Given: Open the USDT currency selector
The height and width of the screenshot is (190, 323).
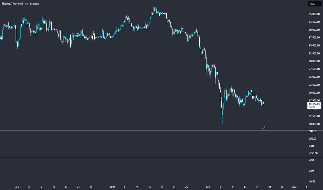Looking at the screenshot, I should point(312,4).
